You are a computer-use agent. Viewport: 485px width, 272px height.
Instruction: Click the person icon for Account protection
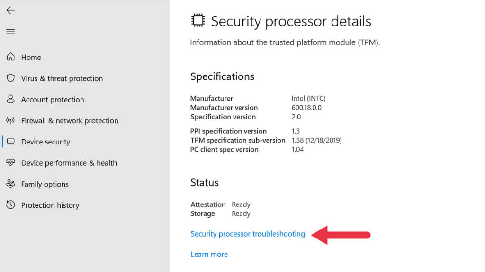point(10,100)
